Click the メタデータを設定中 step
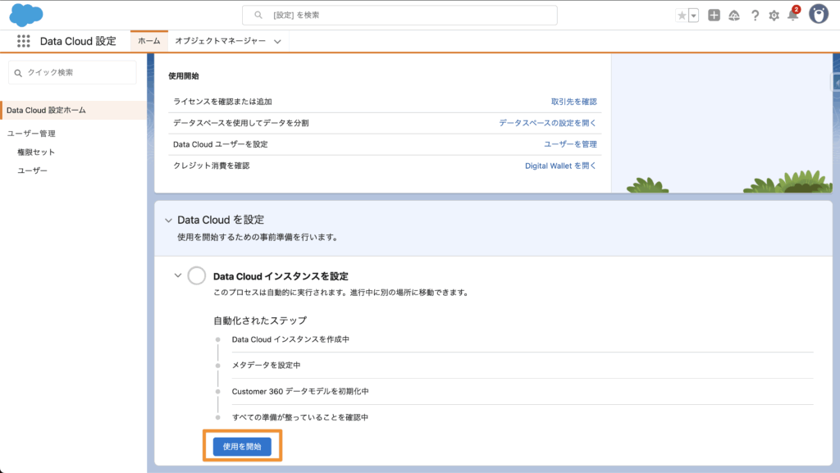 point(266,365)
